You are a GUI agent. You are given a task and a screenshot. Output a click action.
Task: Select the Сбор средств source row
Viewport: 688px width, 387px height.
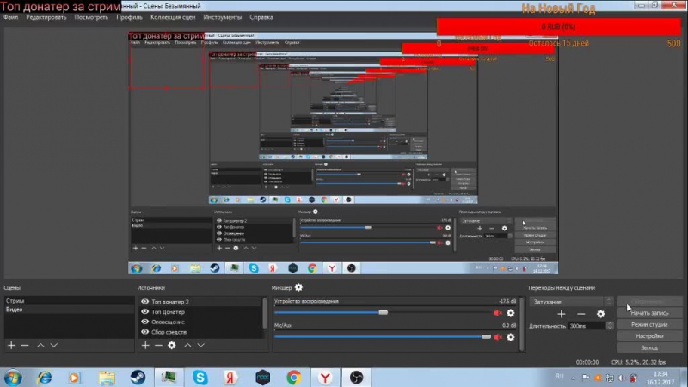click(x=200, y=332)
